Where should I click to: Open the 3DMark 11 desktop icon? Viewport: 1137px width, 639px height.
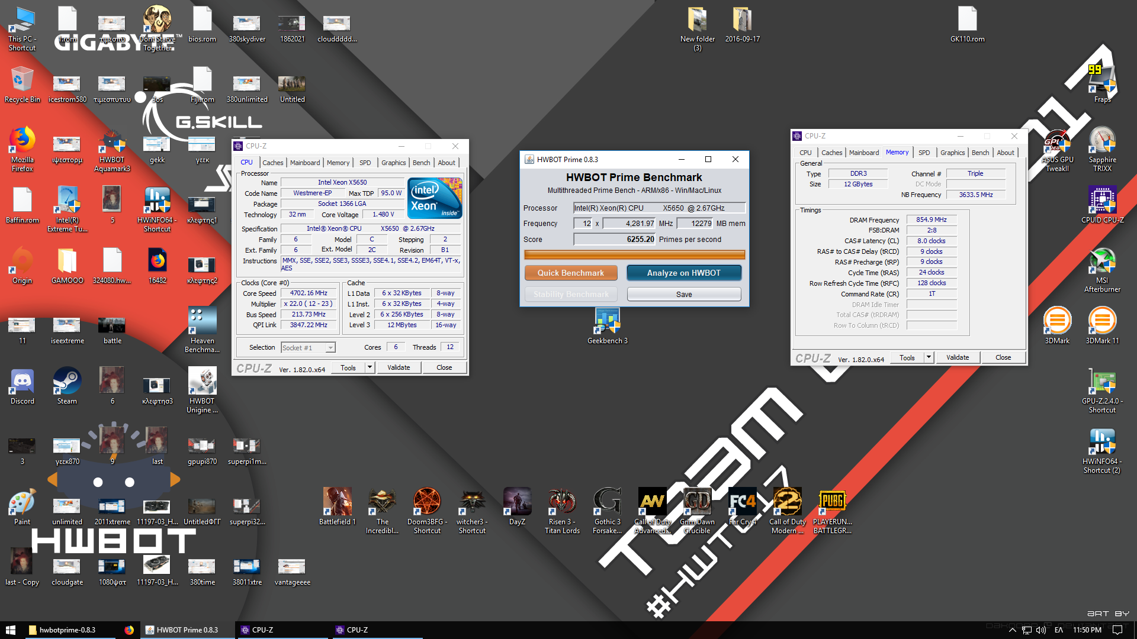click(1102, 325)
